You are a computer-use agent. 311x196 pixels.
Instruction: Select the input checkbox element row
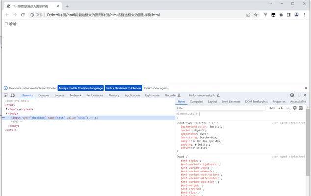(x=88, y=118)
